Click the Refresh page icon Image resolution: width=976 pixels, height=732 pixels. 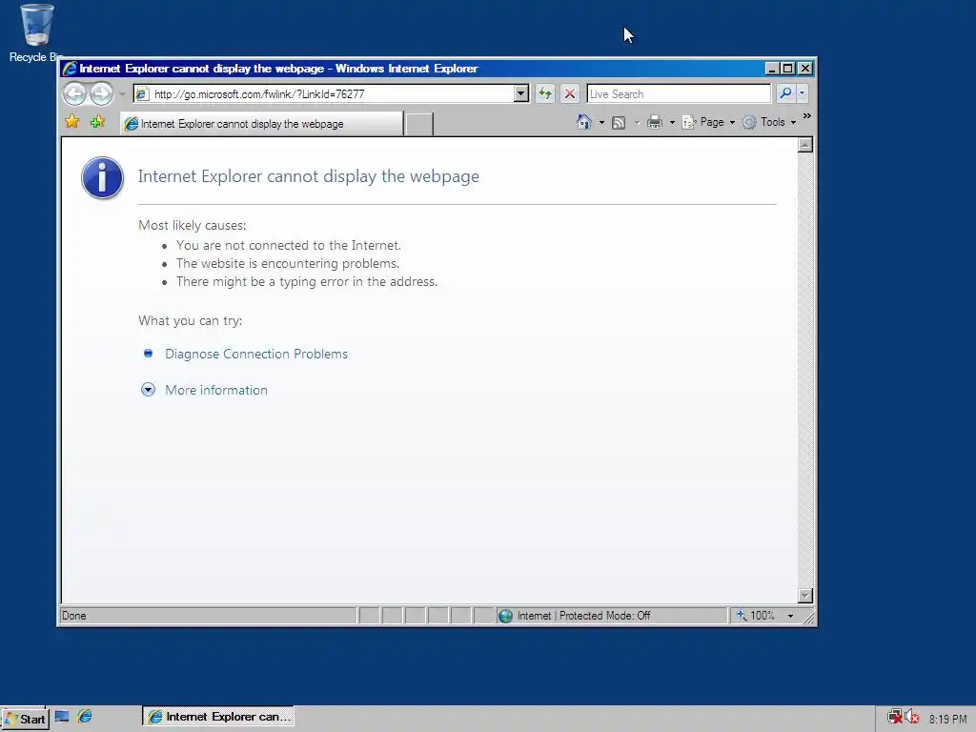point(545,94)
